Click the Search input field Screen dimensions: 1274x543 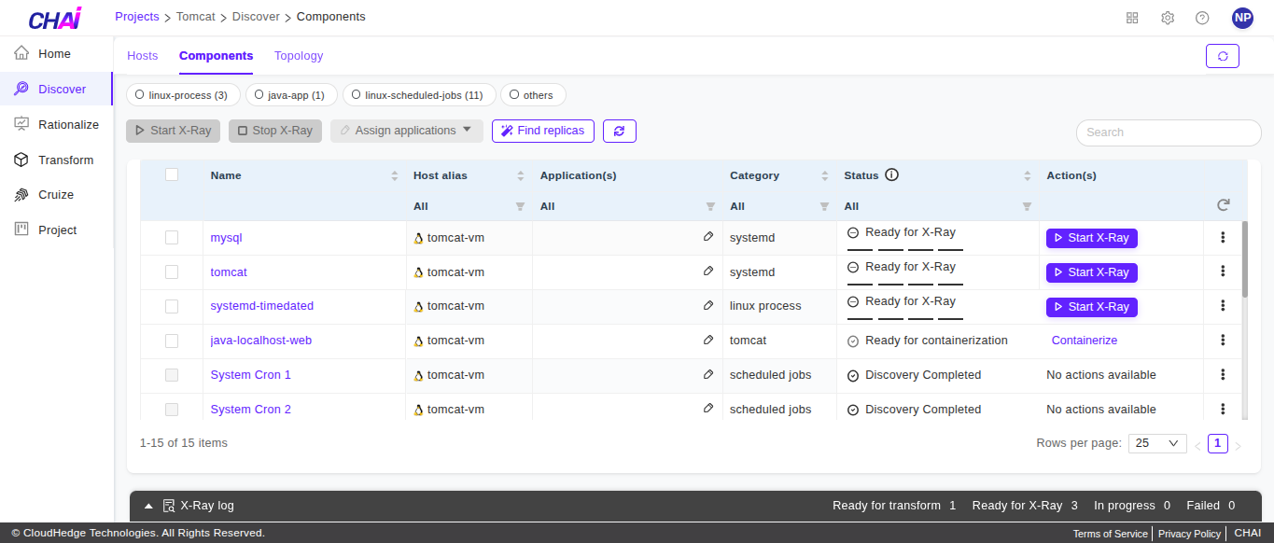point(1169,132)
